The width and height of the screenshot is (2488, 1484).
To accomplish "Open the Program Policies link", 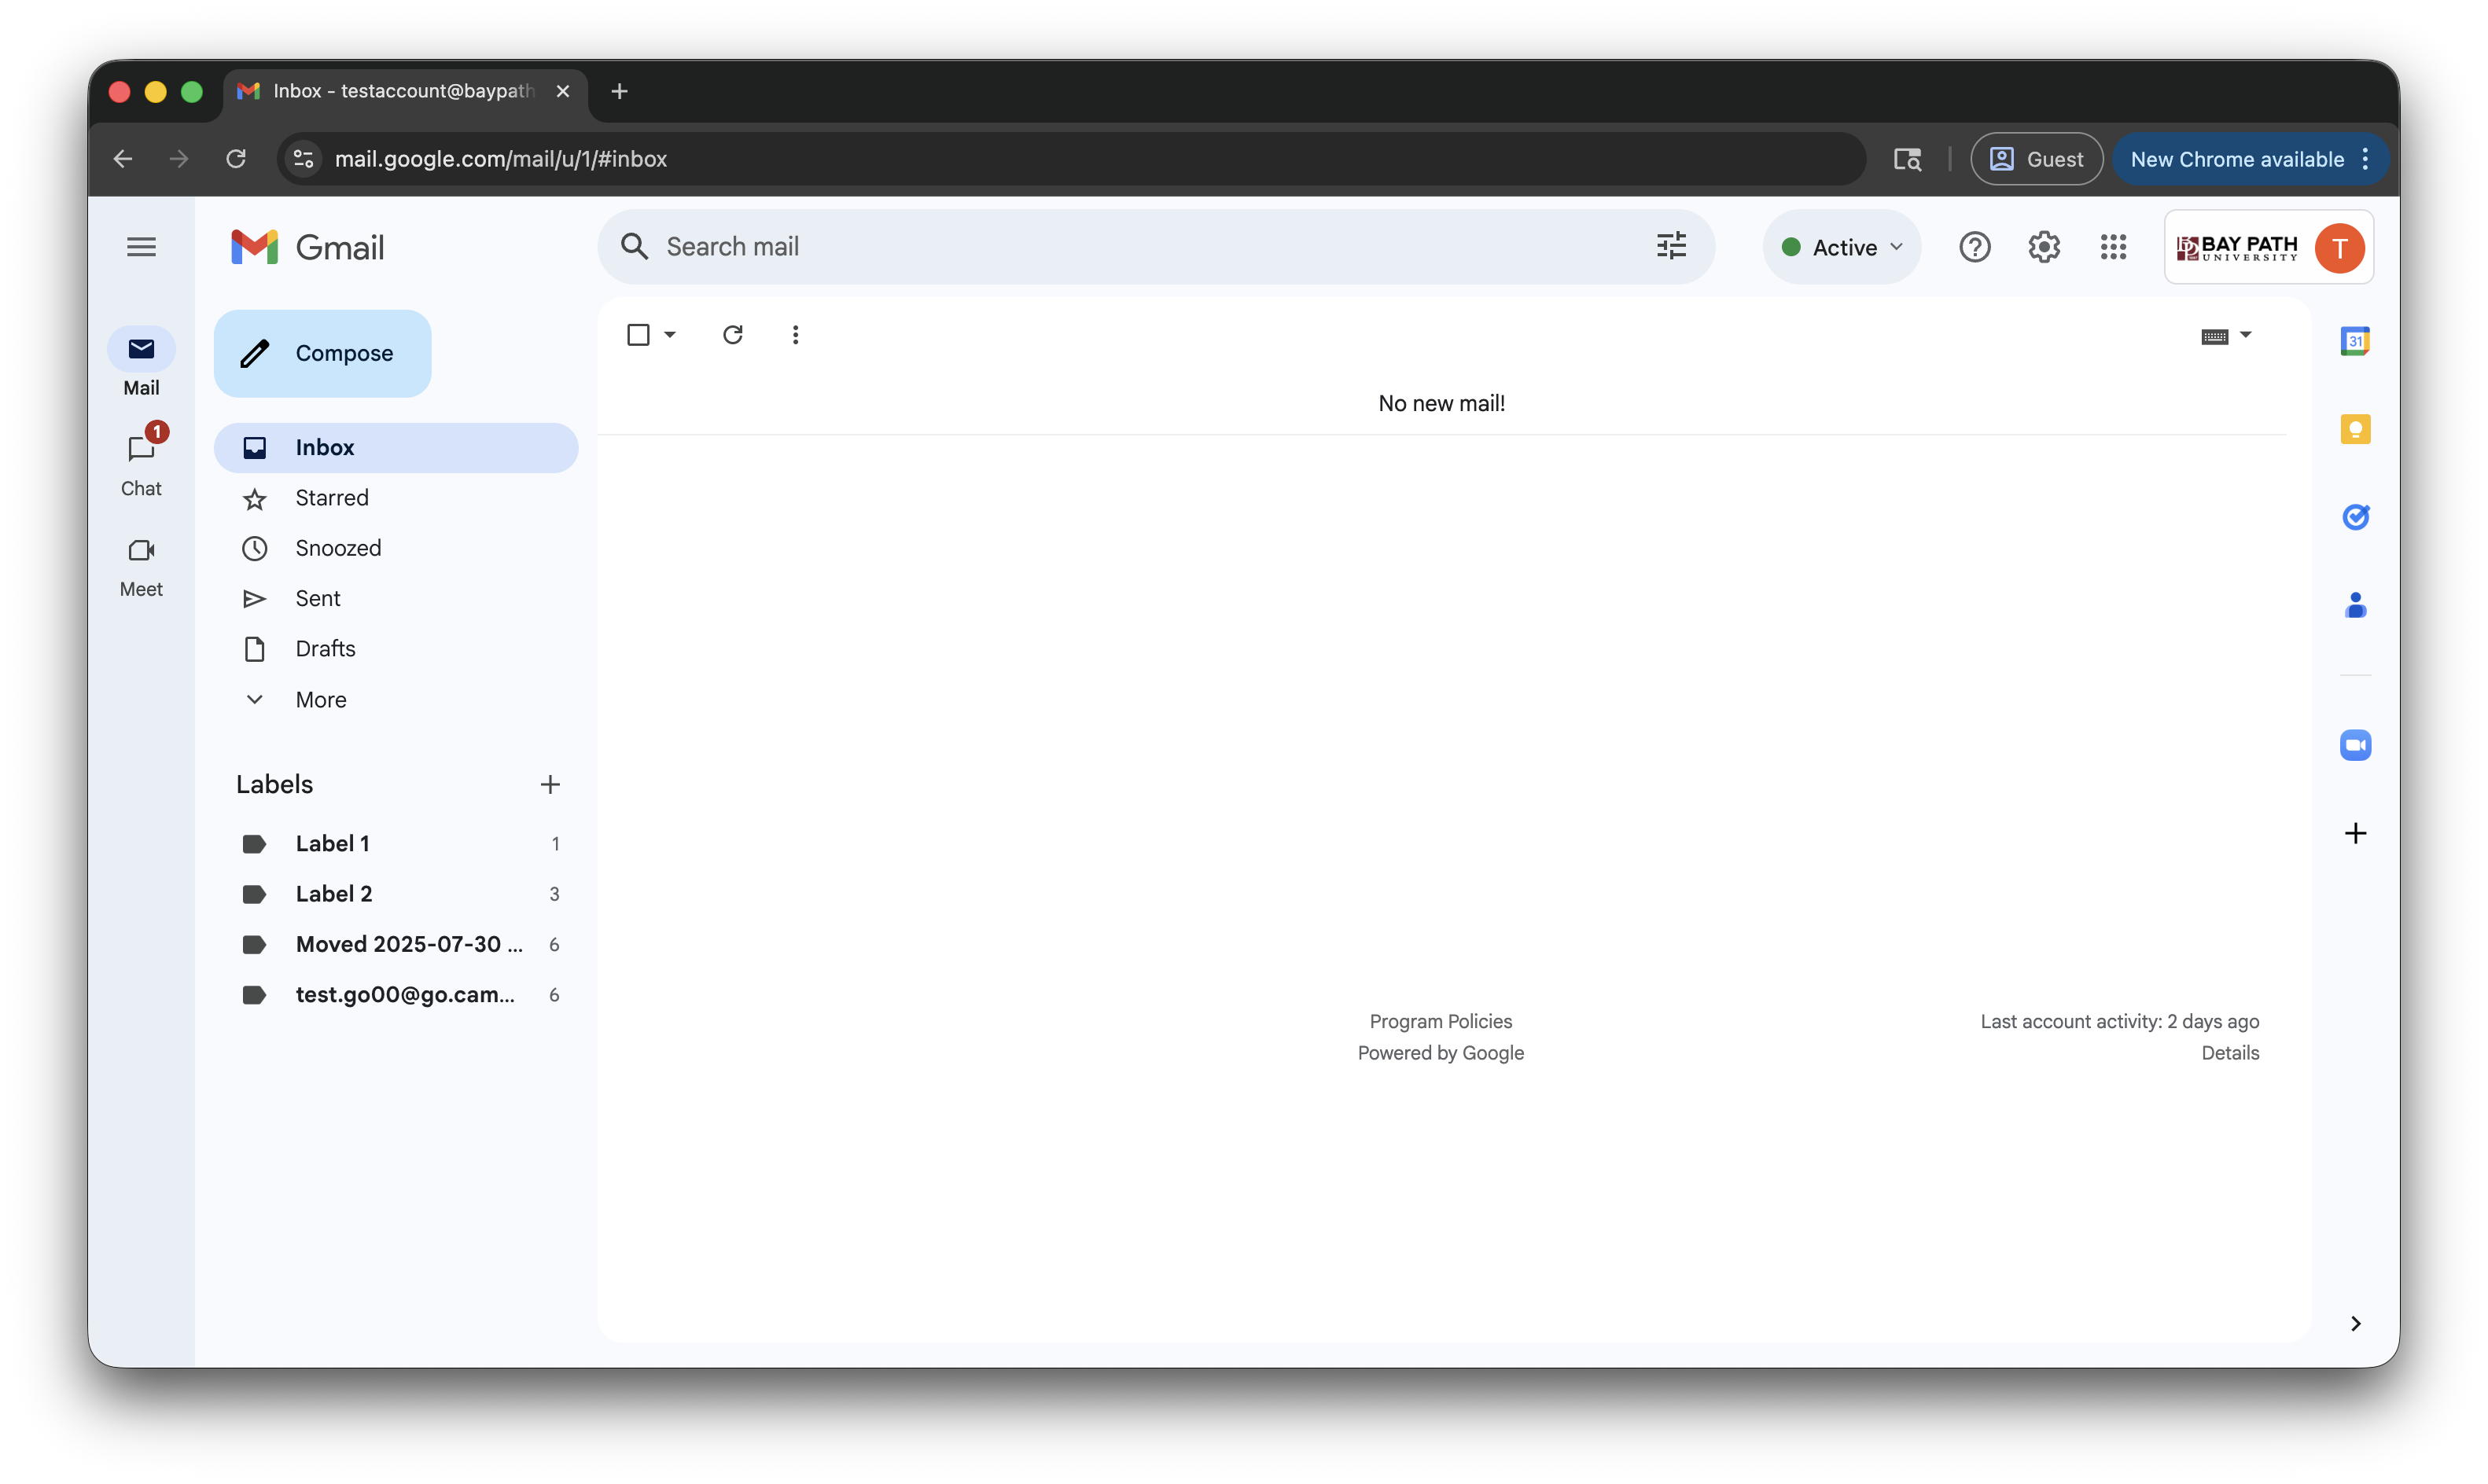I will pos(1440,1021).
